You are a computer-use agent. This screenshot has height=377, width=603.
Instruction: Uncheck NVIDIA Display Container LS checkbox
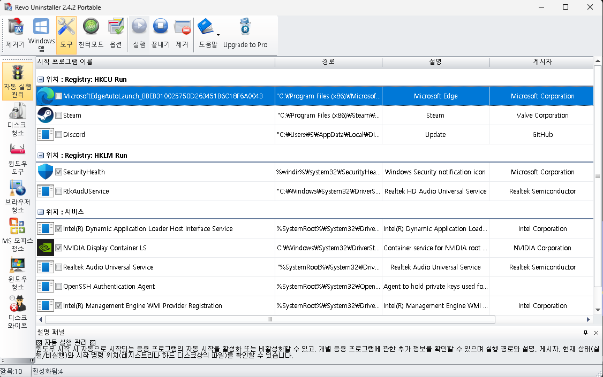[x=58, y=248]
